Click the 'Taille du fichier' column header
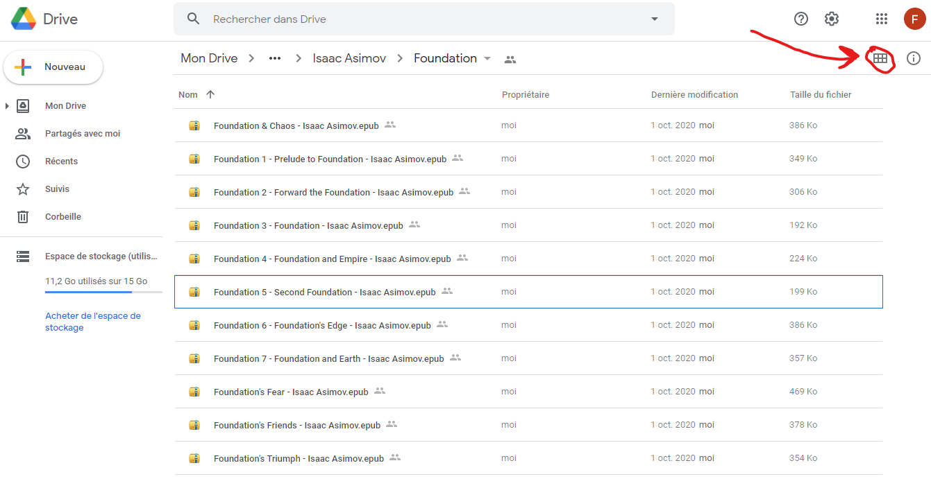Image resolution: width=931 pixels, height=479 pixels. click(821, 95)
